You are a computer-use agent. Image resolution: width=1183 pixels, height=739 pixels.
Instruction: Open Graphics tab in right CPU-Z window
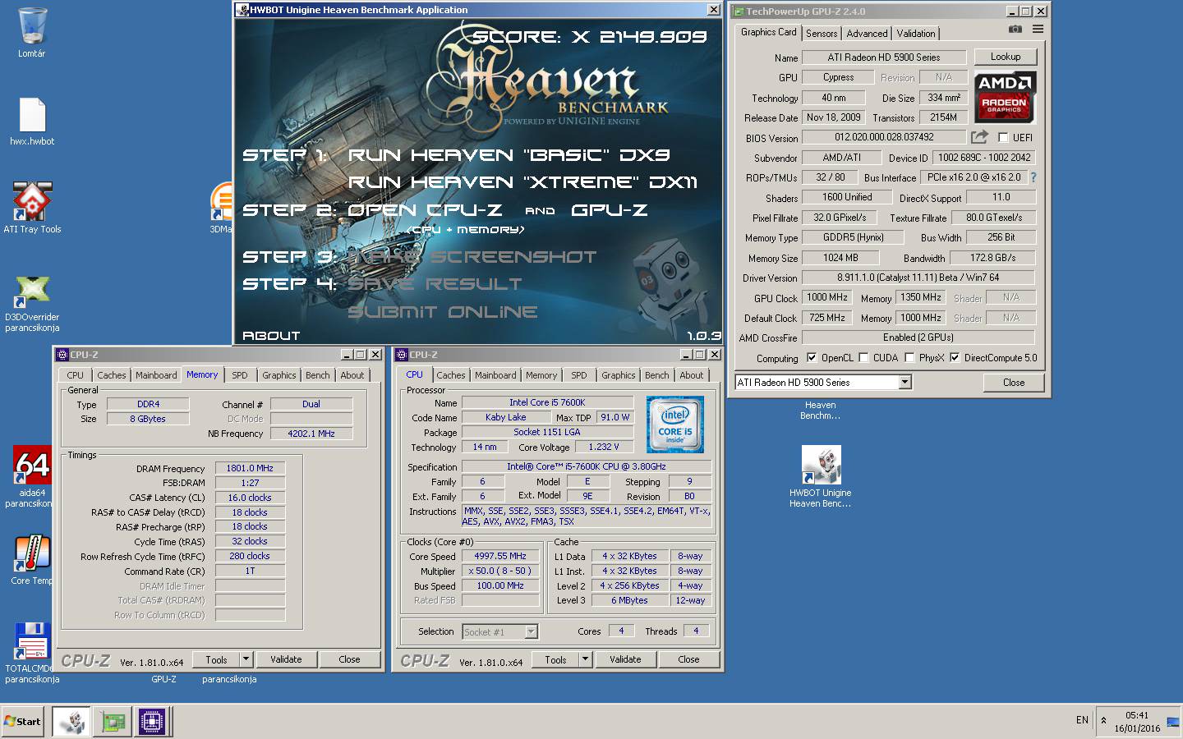[618, 375]
